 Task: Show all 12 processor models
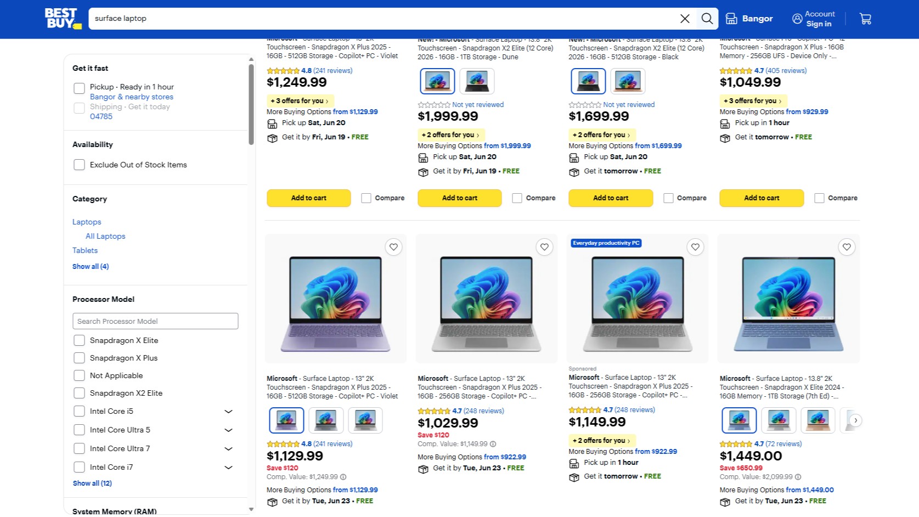92,484
